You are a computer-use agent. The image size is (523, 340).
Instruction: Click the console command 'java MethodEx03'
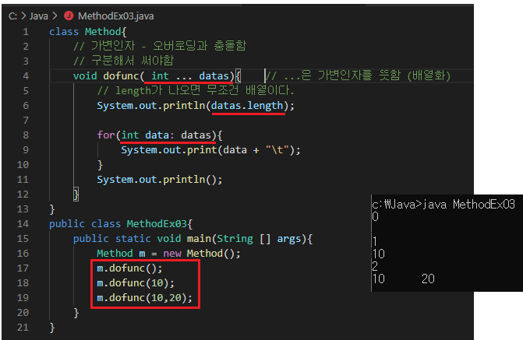(x=468, y=204)
